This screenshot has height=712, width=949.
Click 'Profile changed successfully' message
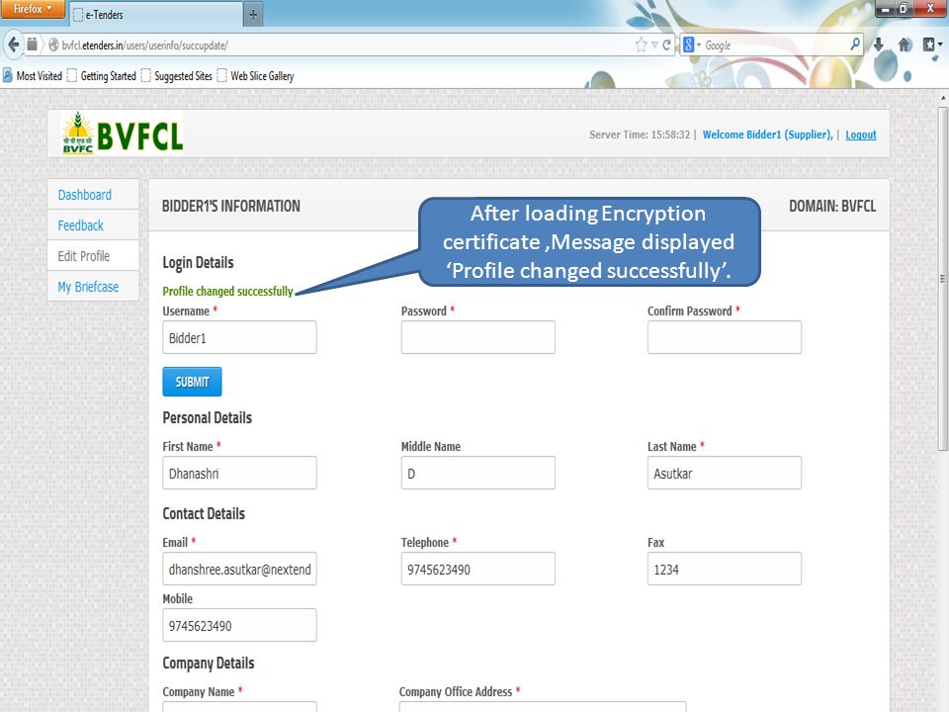tap(227, 291)
